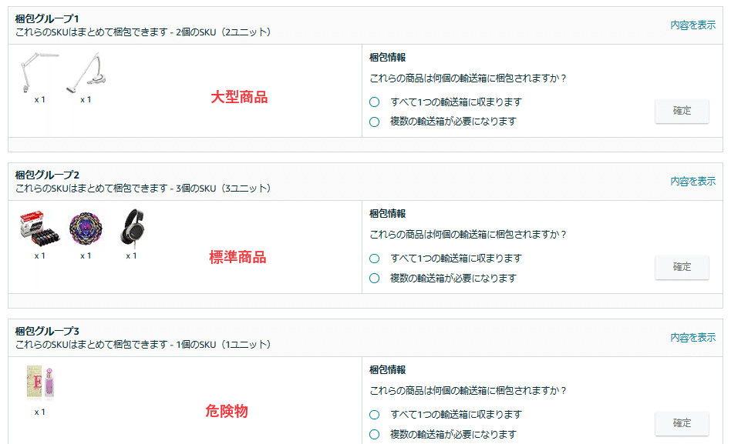Click the vacuum cleaner thumbnail in 梱包グループ1

click(x=86, y=72)
